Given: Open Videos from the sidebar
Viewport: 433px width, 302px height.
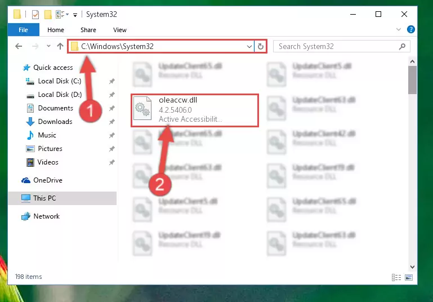Looking at the screenshot, I should pyautogui.click(x=48, y=162).
